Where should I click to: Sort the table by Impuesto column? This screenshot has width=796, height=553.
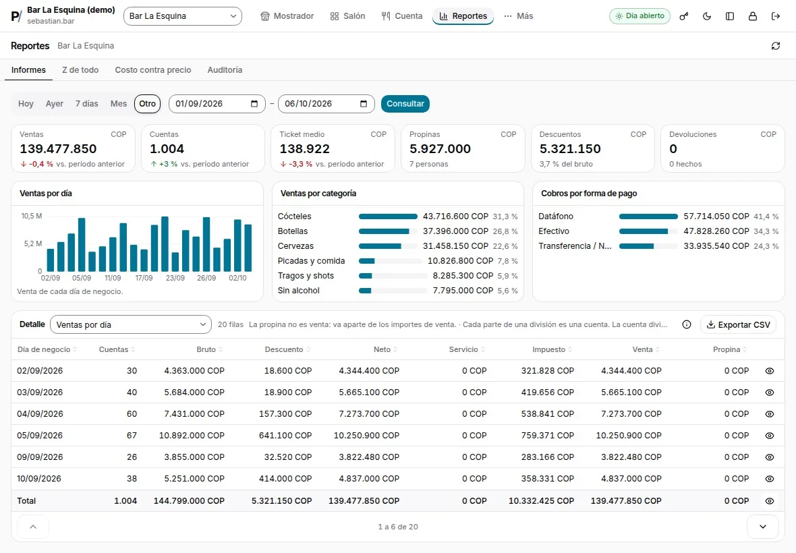(552, 349)
